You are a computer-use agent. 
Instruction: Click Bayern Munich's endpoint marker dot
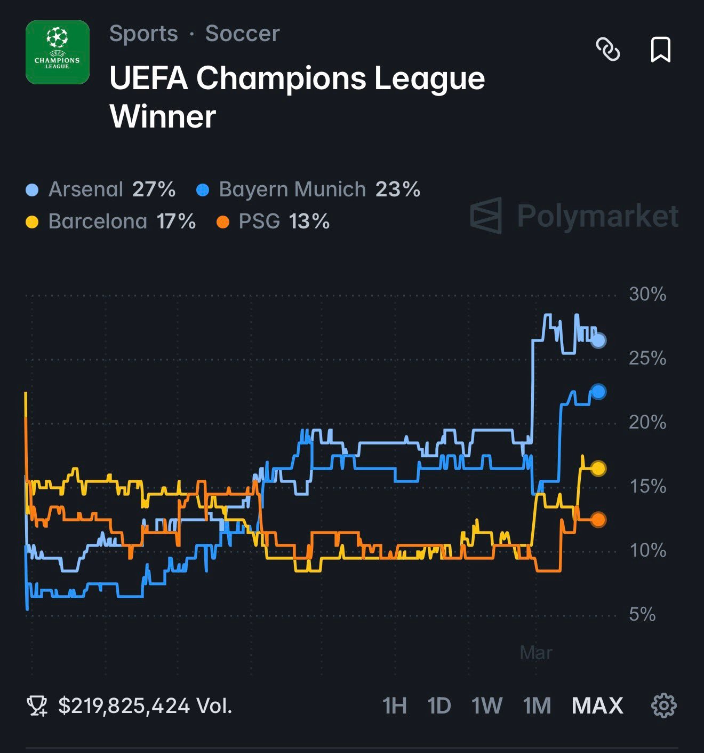[x=598, y=392]
